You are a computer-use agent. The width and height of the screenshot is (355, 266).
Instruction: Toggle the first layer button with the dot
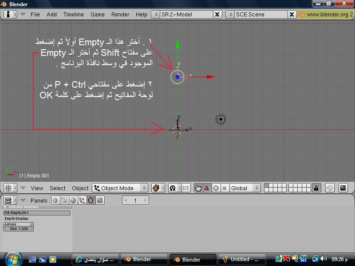[x=267, y=186]
